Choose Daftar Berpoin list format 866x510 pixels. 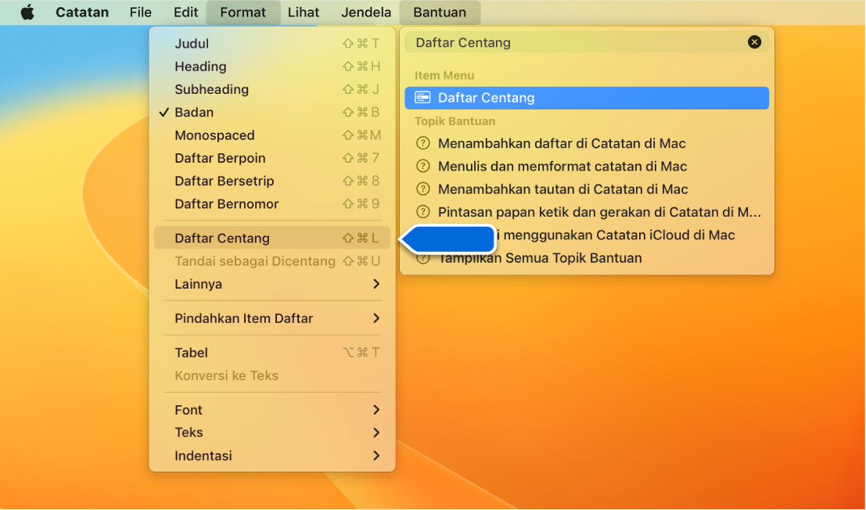click(x=272, y=158)
